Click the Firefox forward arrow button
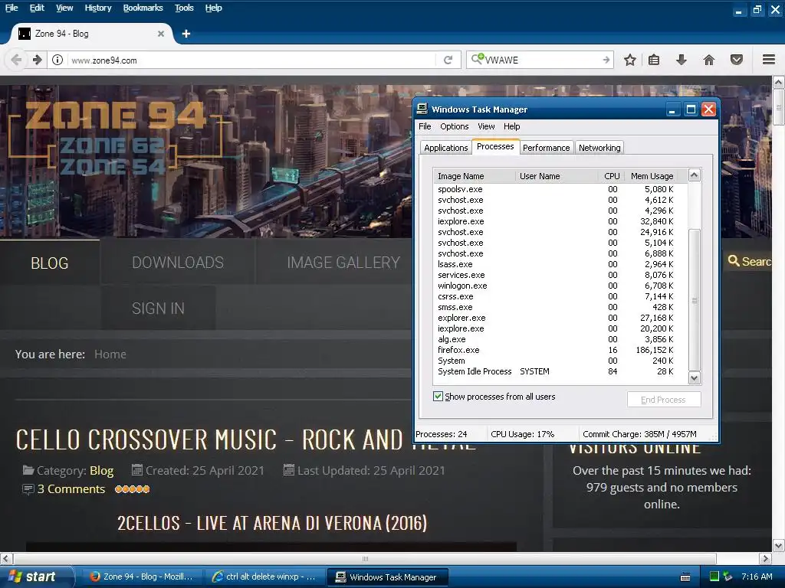The image size is (785, 588). (x=38, y=60)
